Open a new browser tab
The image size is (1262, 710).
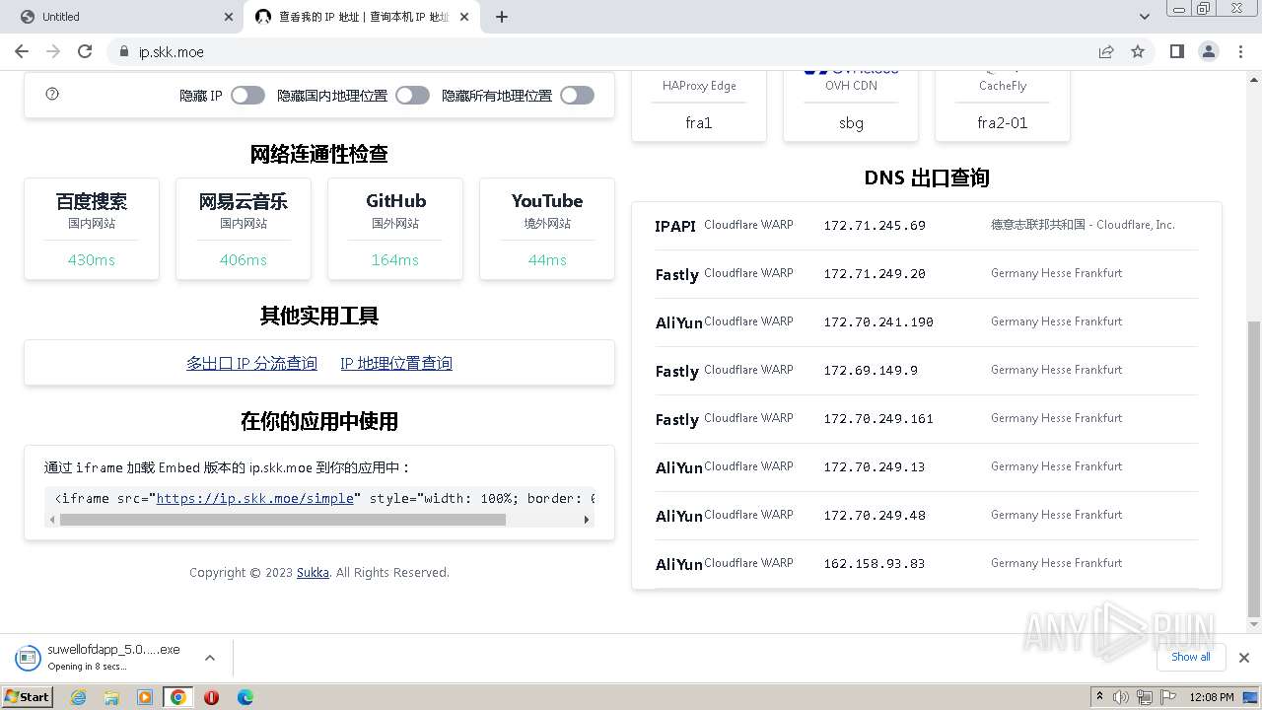coord(502,17)
